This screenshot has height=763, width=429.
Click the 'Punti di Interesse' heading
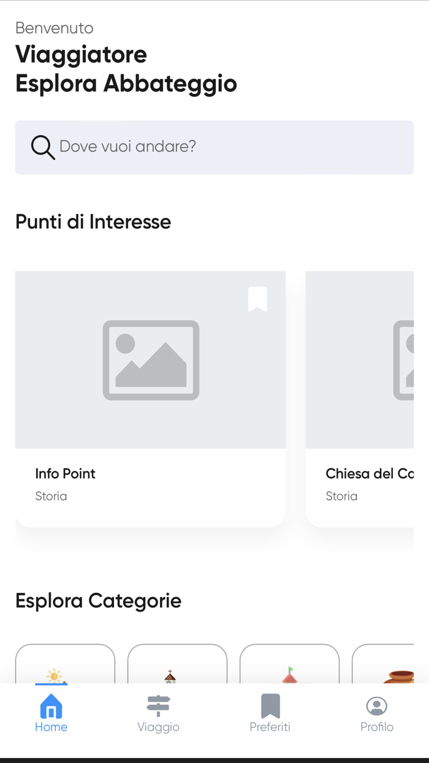(x=93, y=221)
